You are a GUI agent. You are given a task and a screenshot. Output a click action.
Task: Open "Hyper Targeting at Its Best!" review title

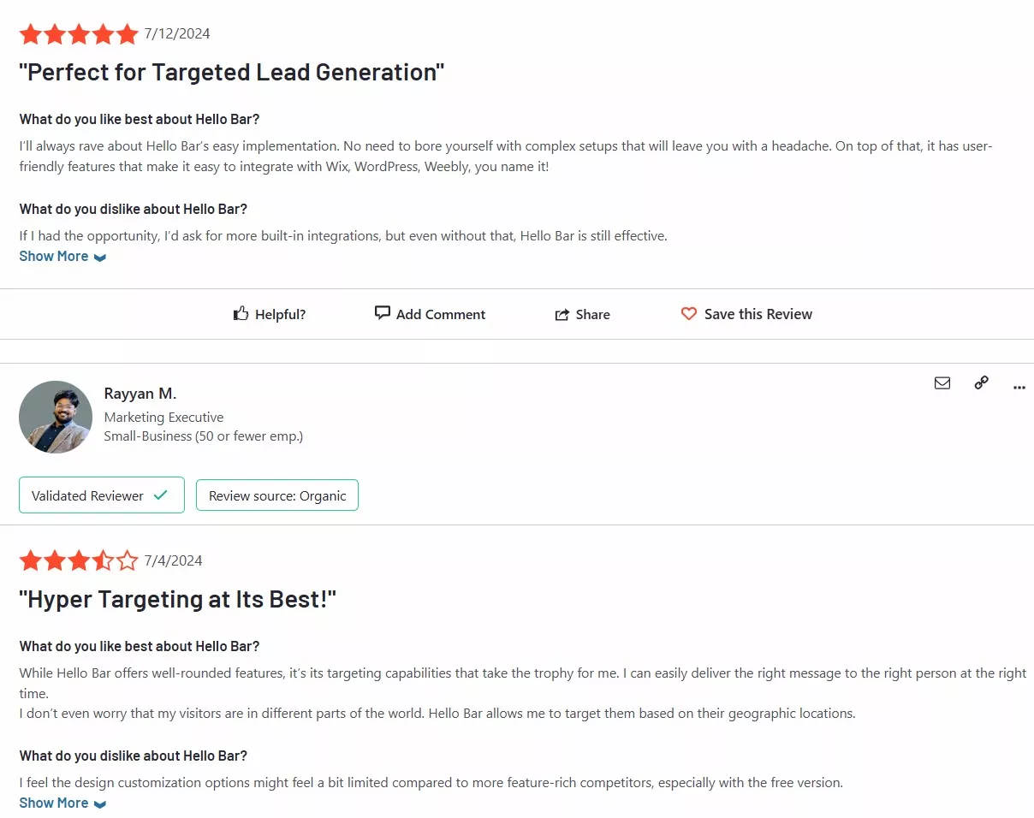tap(178, 599)
